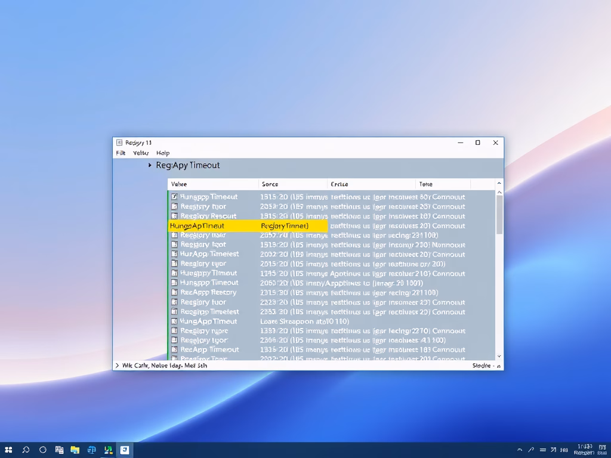611x458 pixels.
Task: Open File Explorer from the taskbar
Action: point(75,450)
